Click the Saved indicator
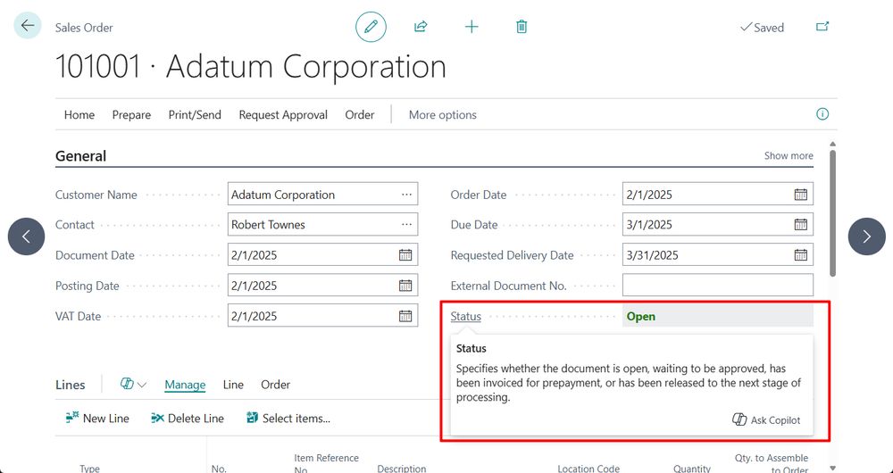The width and height of the screenshot is (893, 473). click(x=762, y=28)
